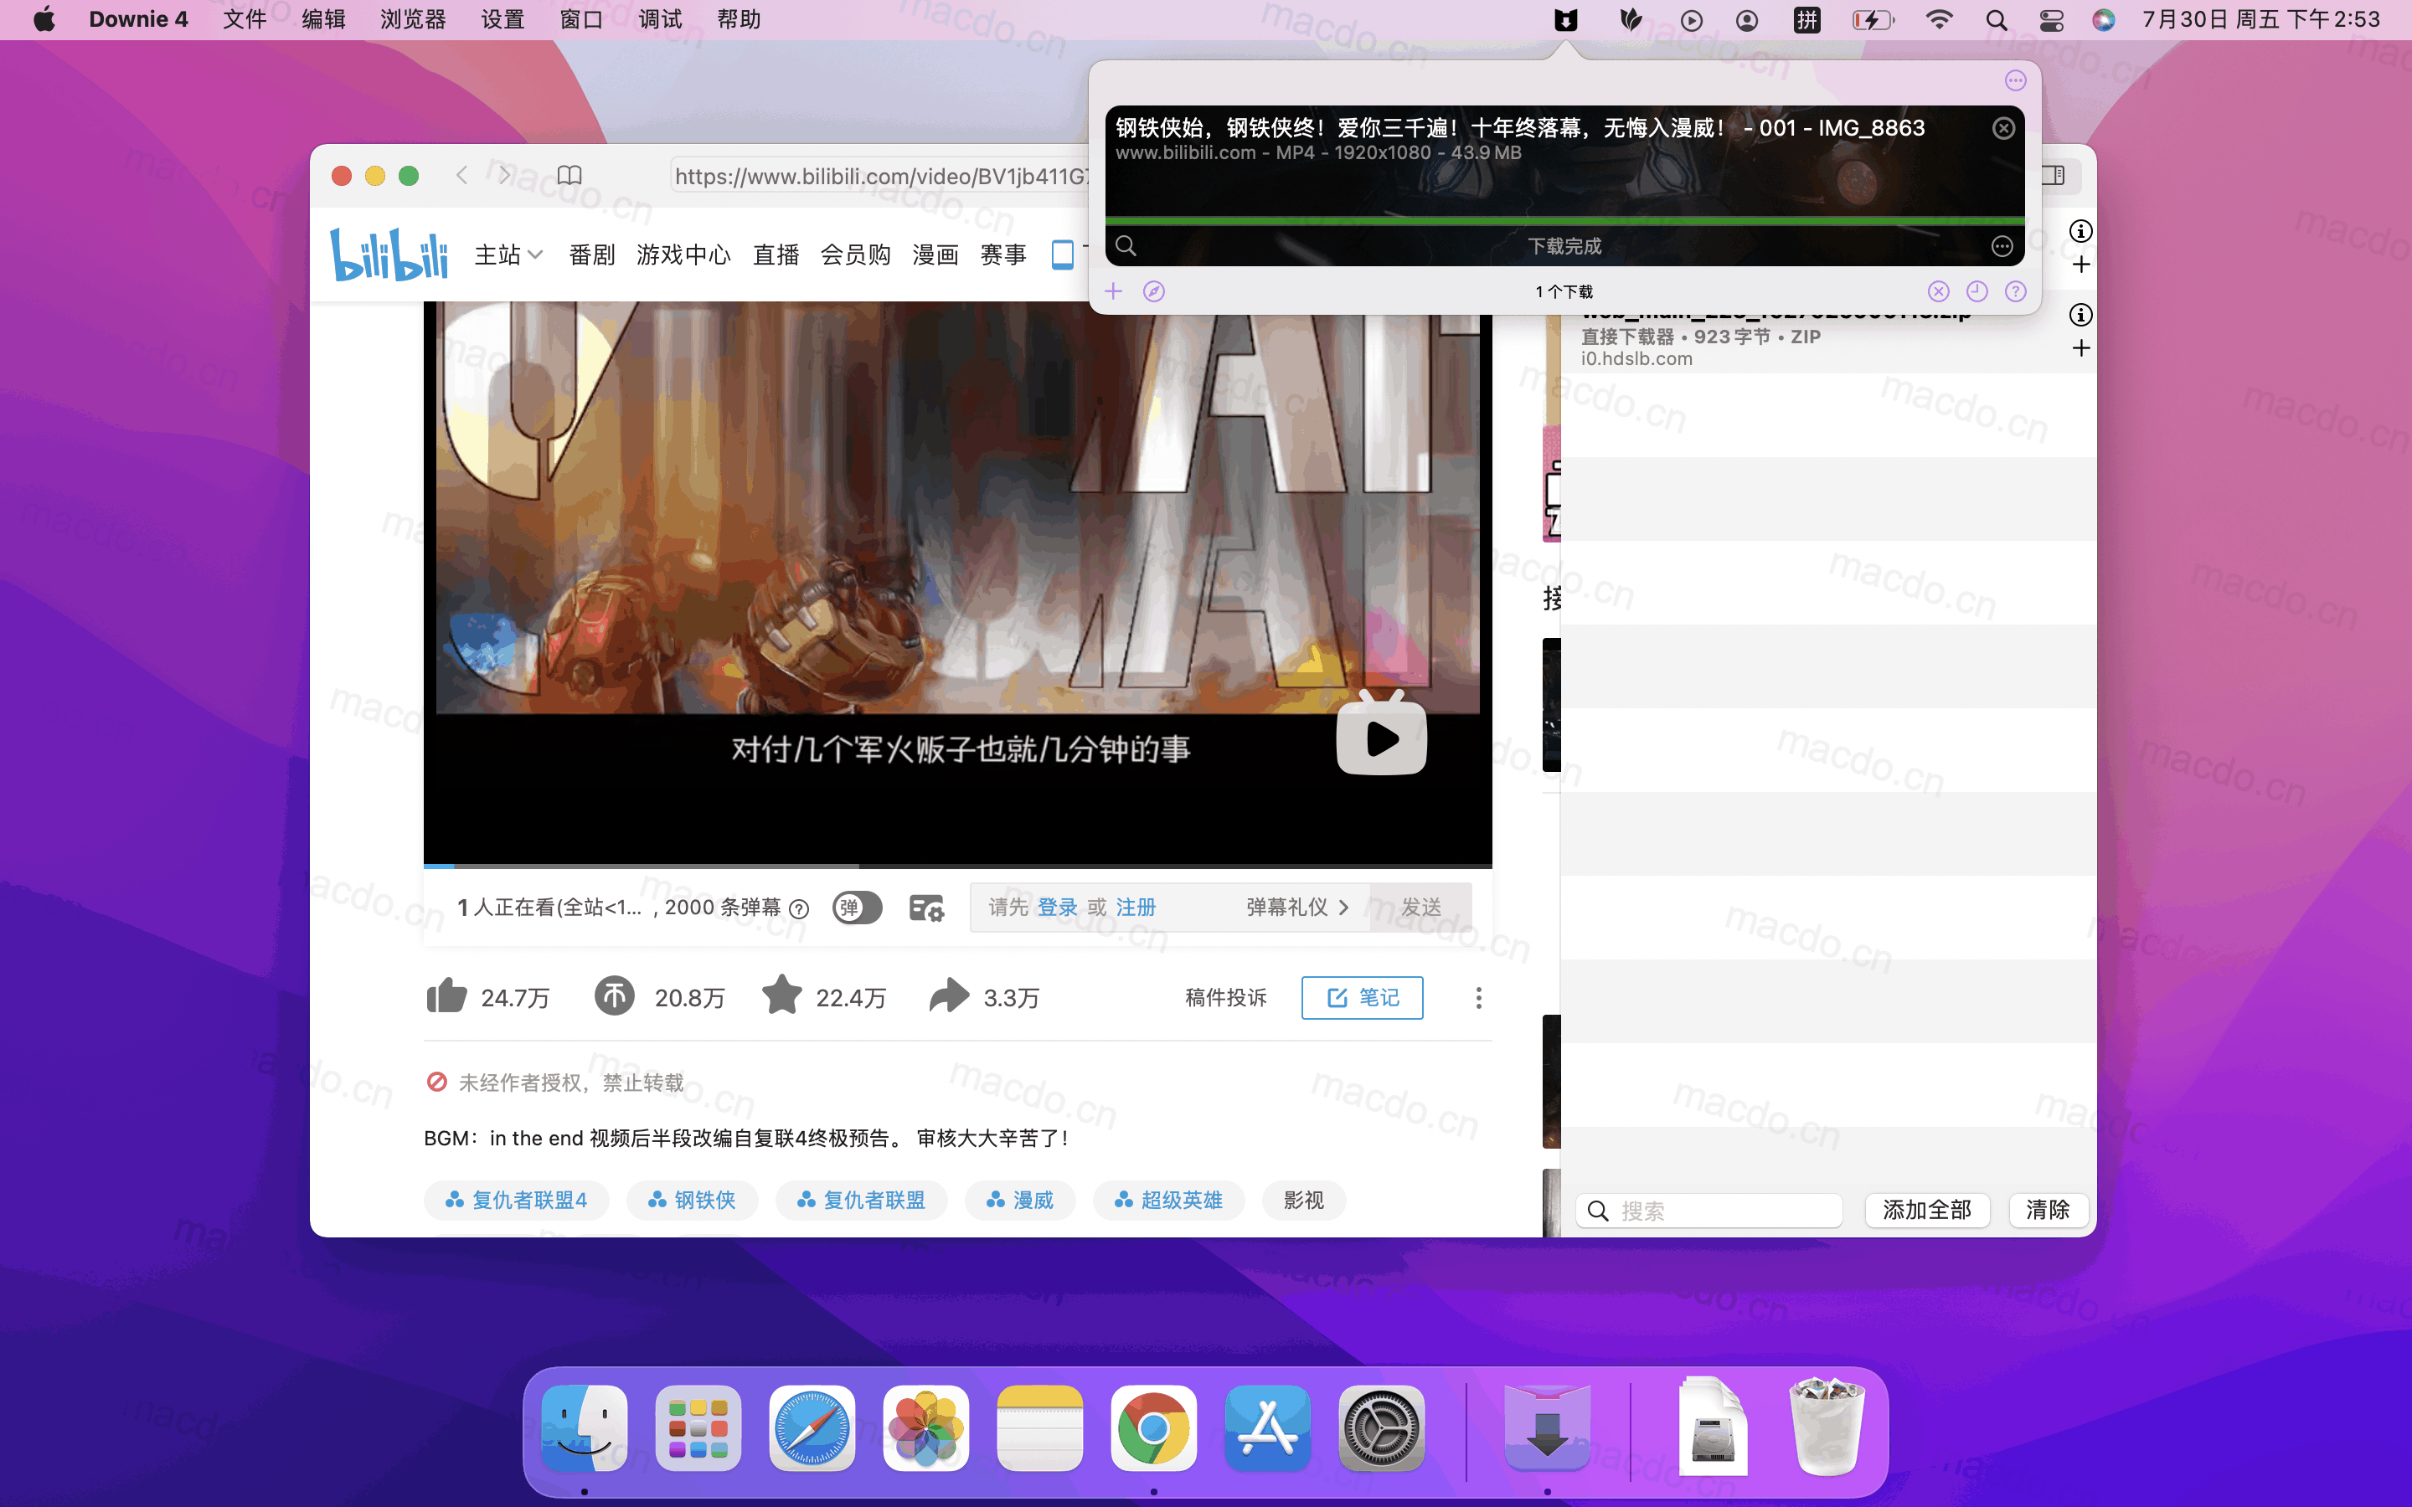Image resolution: width=2412 pixels, height=1507 pixels.
Task: Toggle the sidebar panel icon in toolbar
Action: pos(2054,176)
